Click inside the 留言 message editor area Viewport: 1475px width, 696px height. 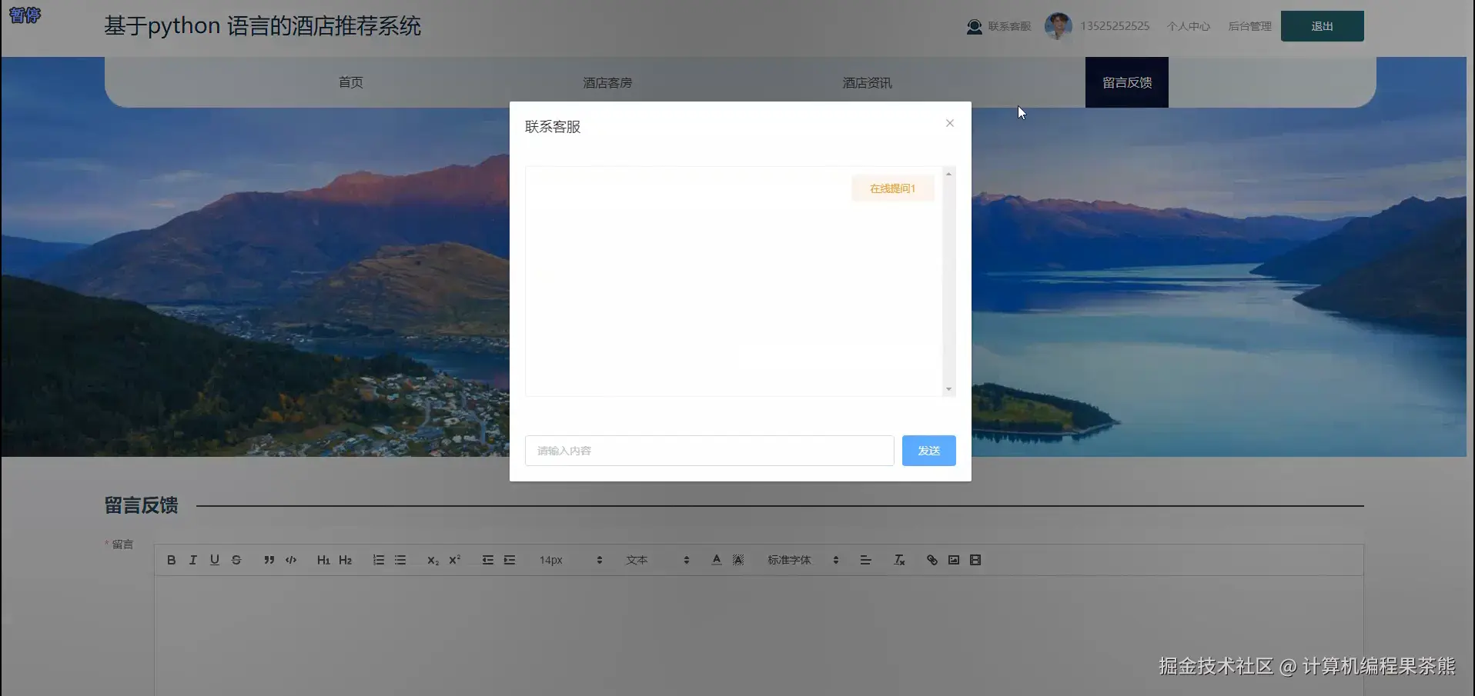(759, 635)
